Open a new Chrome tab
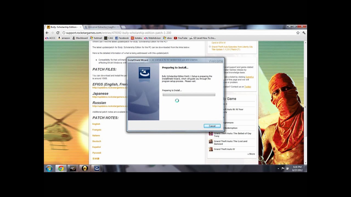This screenshot has height=197, width=351. (123, 27)
